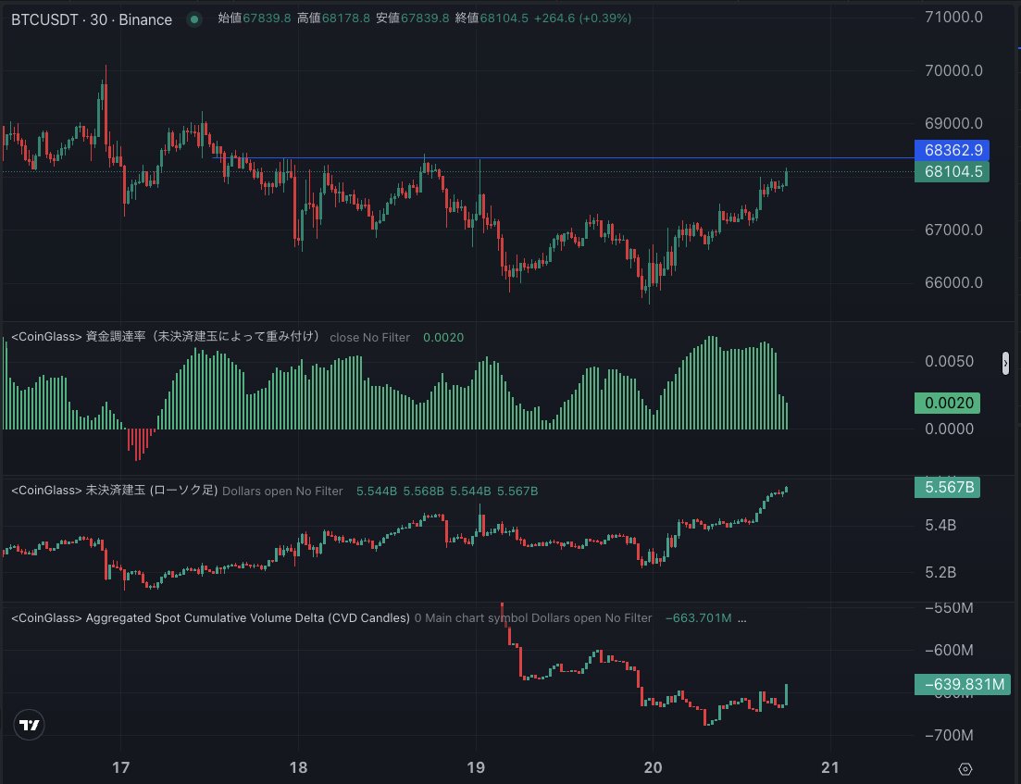Open CoinGlass open interest indicator title
This screenshot has height=784, width=1021.
click(x=114, y=491)
